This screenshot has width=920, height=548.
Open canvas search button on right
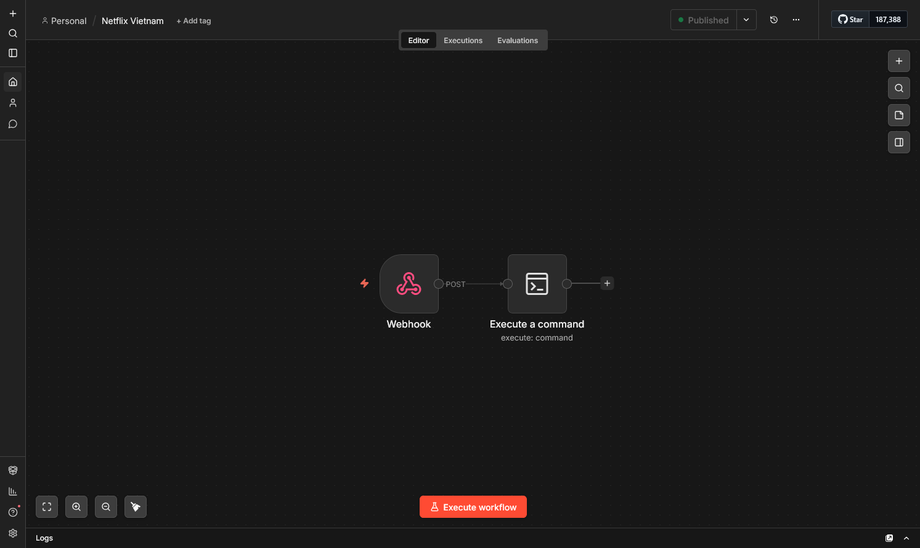coord(899,88)
